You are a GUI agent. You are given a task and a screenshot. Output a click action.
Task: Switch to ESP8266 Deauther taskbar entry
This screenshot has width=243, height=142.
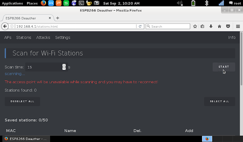[26, 139]
